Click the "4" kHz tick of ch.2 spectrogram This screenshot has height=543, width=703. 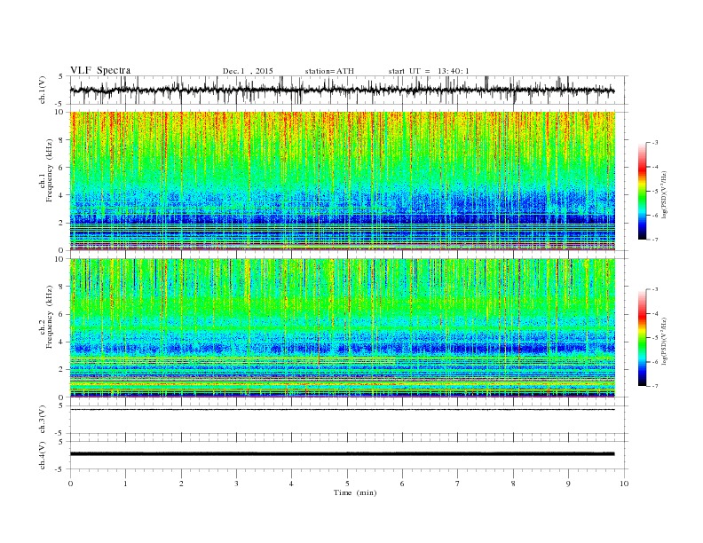pyautogui.click(x=61, y=342)
